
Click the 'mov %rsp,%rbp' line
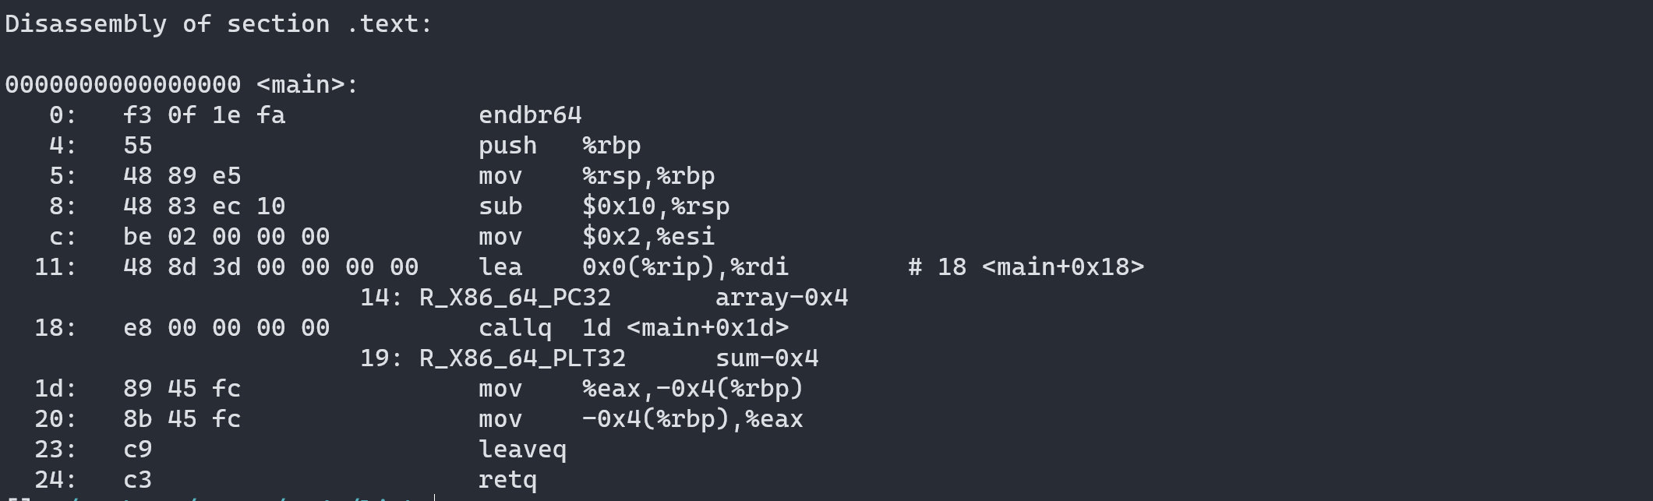(x=596, y=176)
